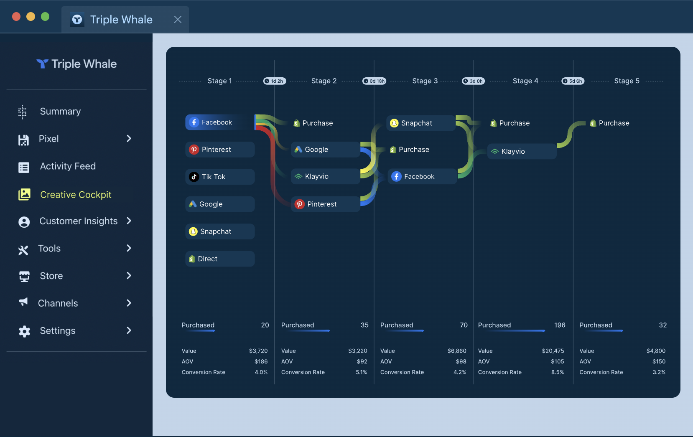Click the Activity Feed list icon

[24, 167]
